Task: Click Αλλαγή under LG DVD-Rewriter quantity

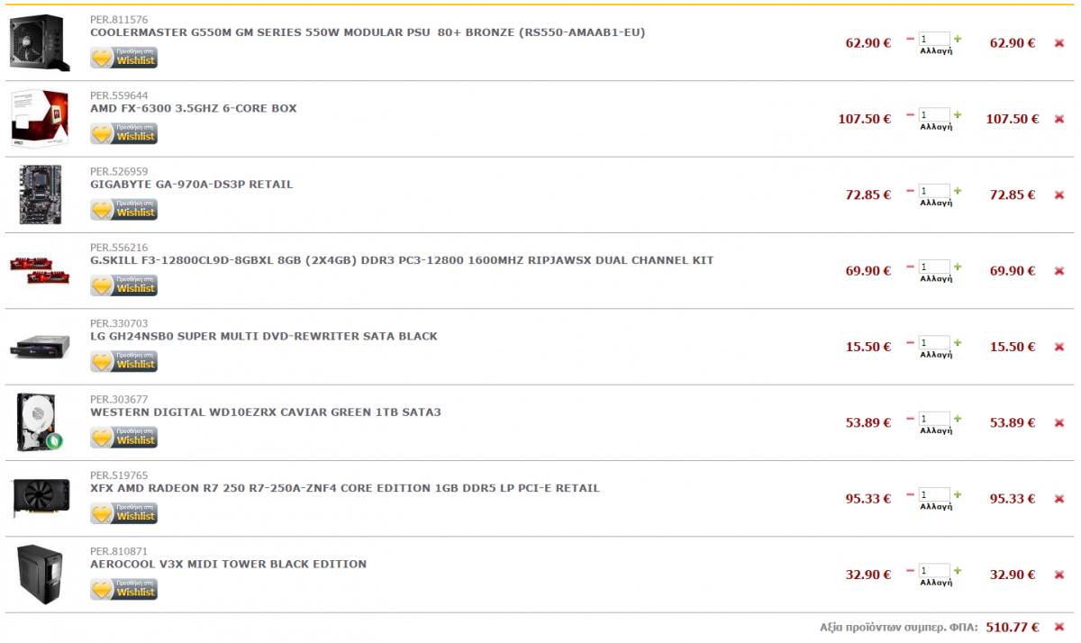Action: [x=935, y=355]
